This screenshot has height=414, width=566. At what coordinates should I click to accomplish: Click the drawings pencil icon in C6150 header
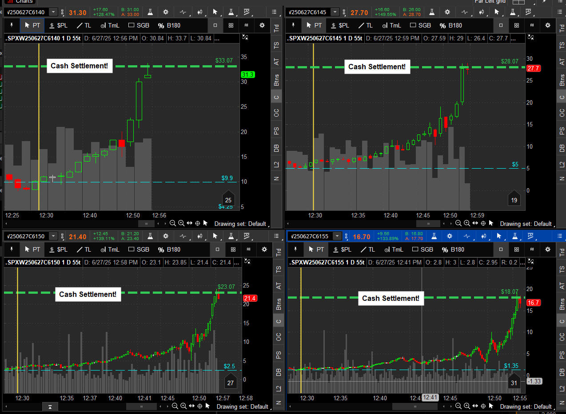[247, 236]
